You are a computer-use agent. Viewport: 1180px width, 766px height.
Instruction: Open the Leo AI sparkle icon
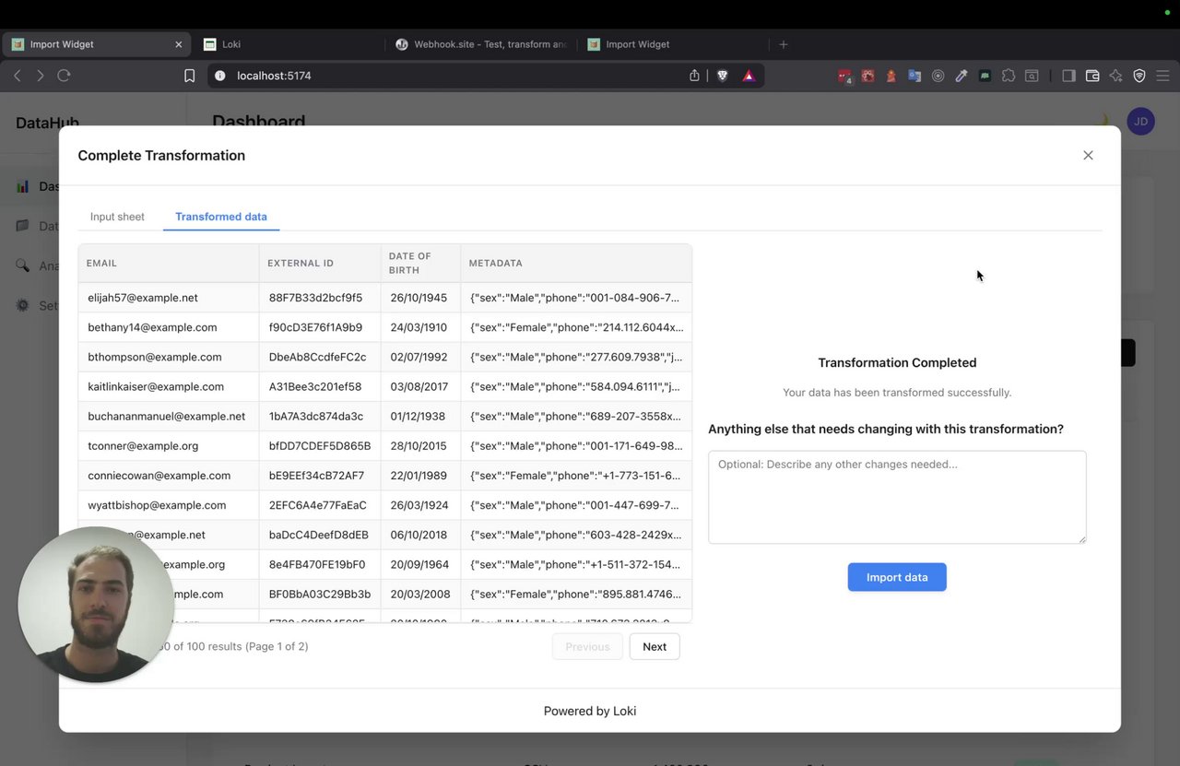point(1115,76)
